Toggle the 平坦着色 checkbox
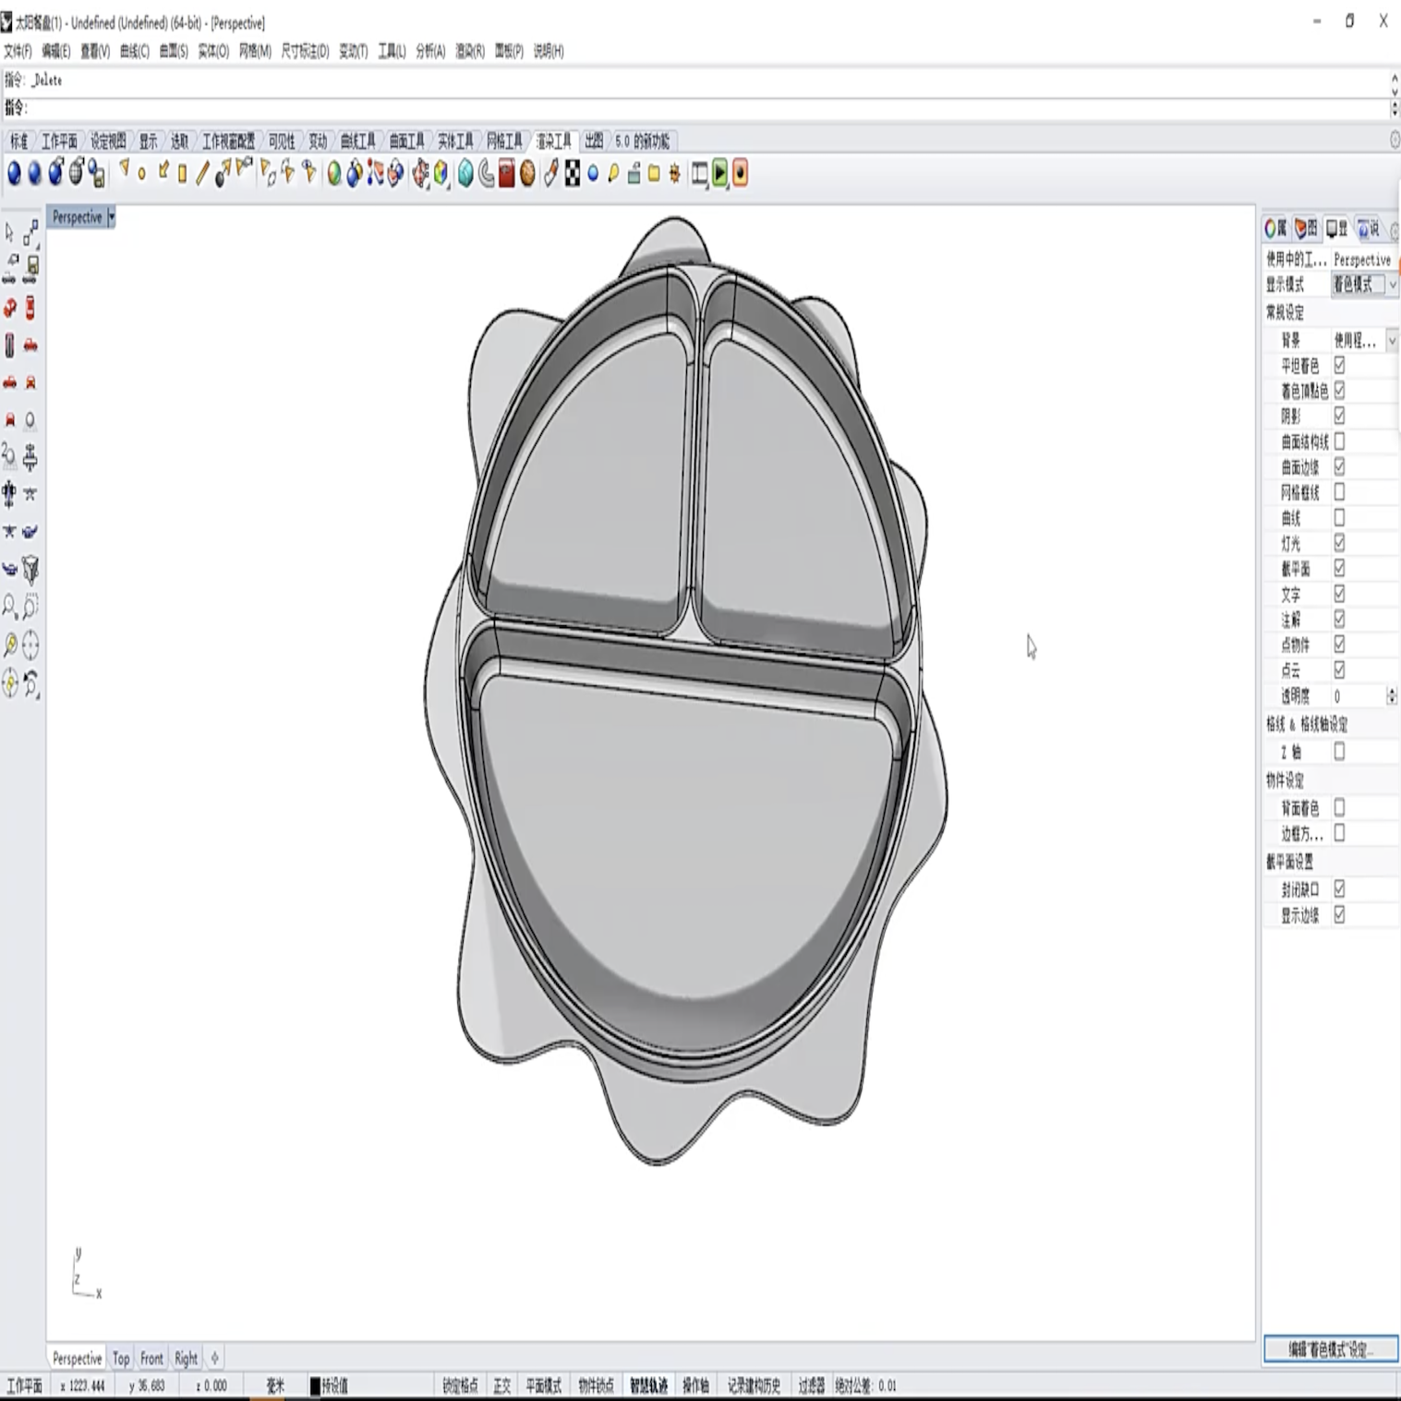 click(1339, 366)
